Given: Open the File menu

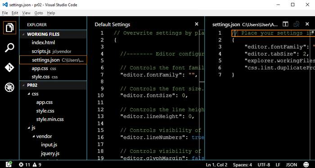Looking at the screenshot, I should click(x=5, y=13).
